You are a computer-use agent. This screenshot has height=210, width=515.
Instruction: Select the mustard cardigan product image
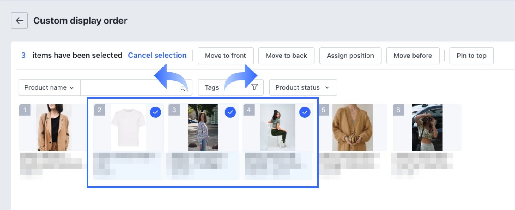[352, 128]
